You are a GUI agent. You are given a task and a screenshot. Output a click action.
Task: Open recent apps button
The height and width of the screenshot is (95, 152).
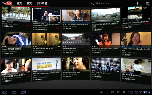[x=23, y=92]
